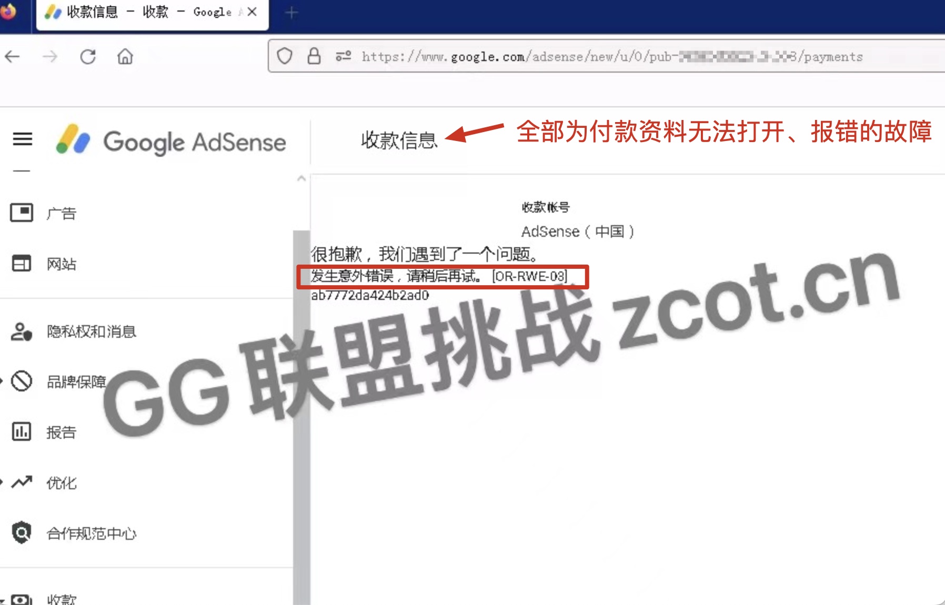
Task: Expand the 优化 submenu arrow
Action: pos(2,481)
